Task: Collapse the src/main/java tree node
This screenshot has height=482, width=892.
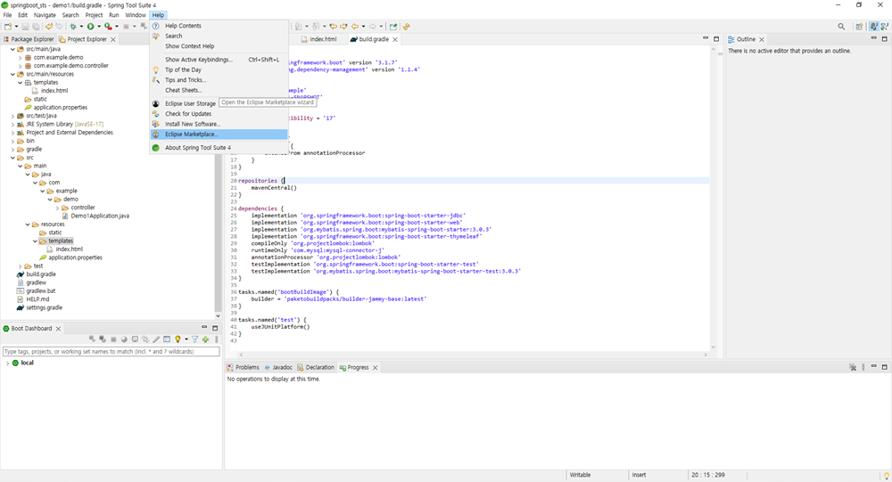Action: [x=12, y=49]
